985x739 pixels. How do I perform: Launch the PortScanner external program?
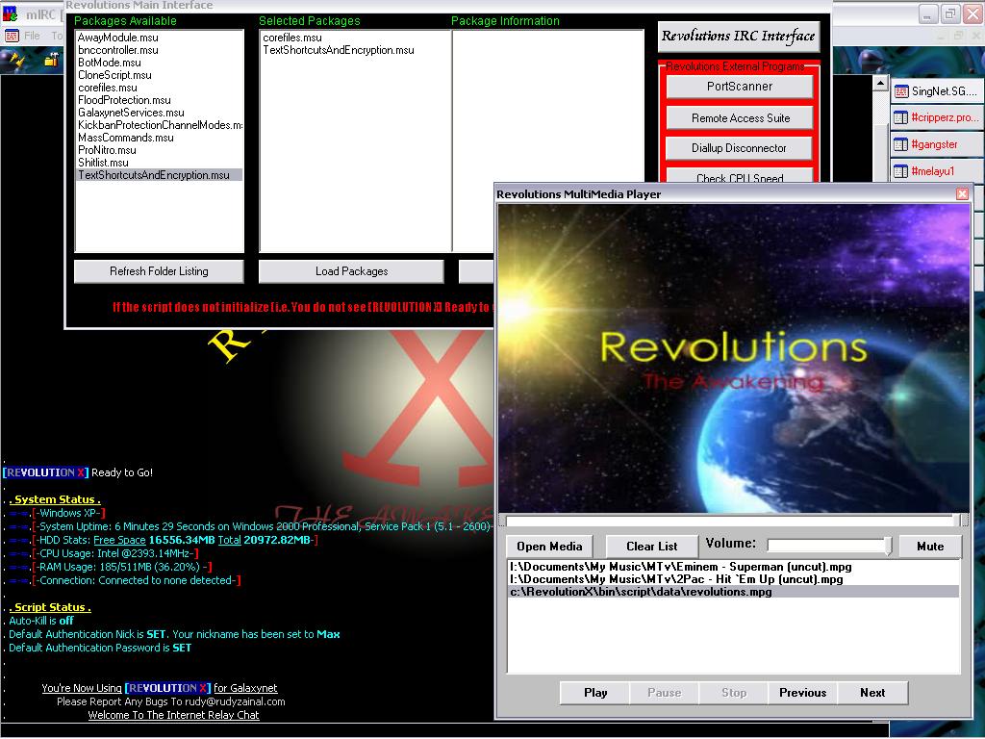[740, 86]
